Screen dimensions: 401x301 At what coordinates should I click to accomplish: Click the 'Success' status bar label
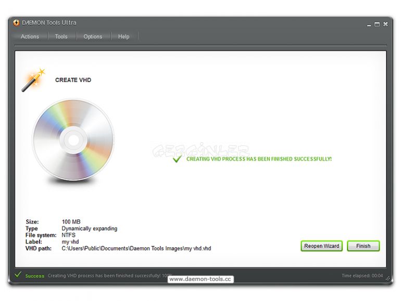coord(35,276)
